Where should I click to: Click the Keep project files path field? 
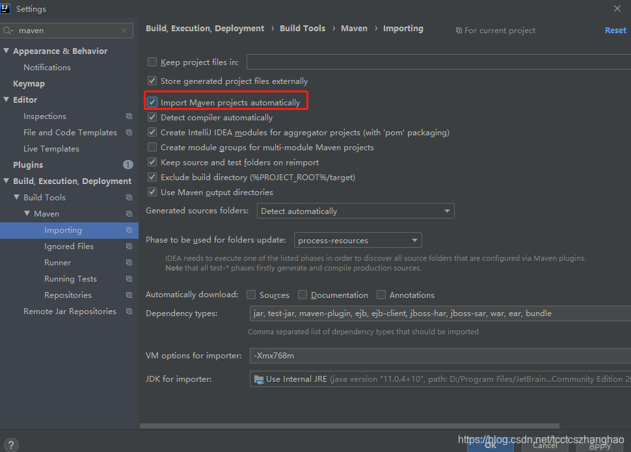click(438, 62)
